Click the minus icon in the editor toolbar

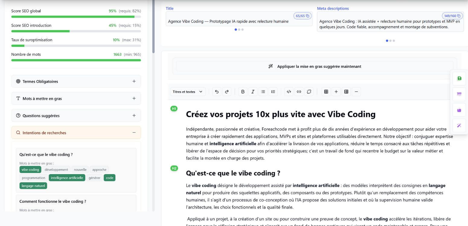(356, 92)
